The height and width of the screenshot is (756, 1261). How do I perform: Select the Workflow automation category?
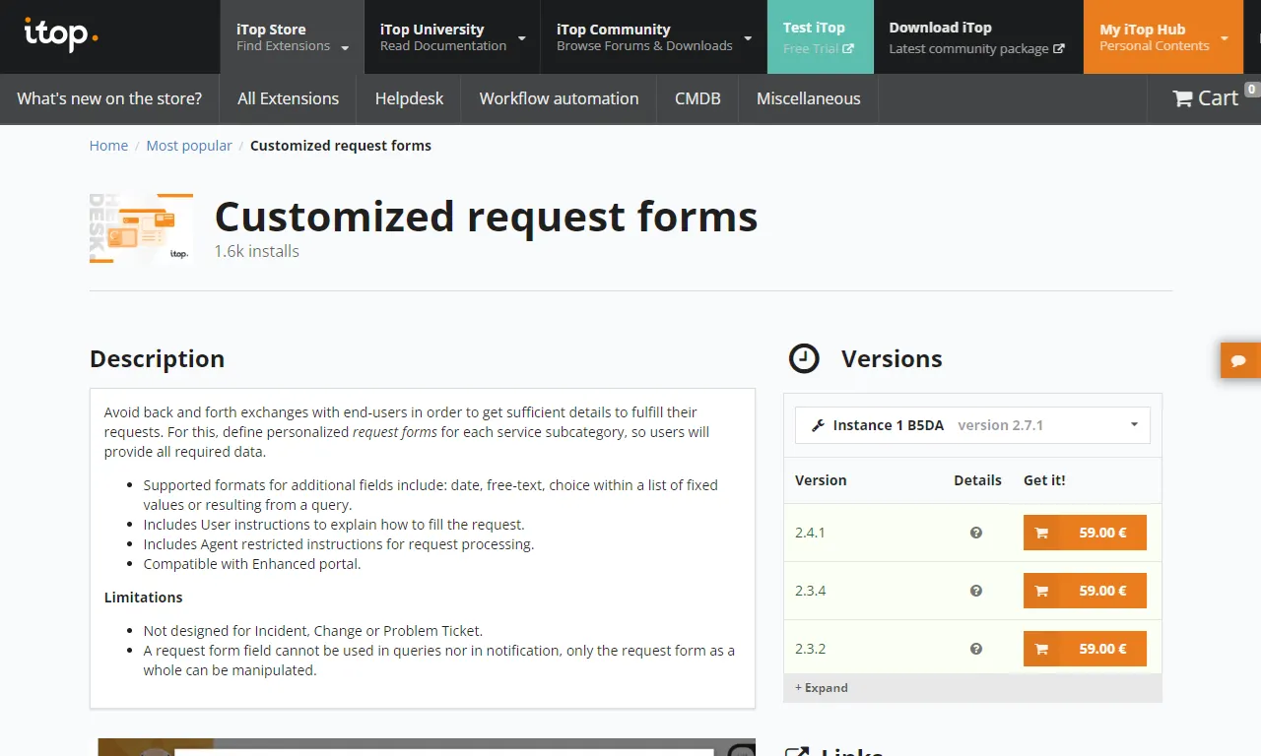tap(559, 98)
